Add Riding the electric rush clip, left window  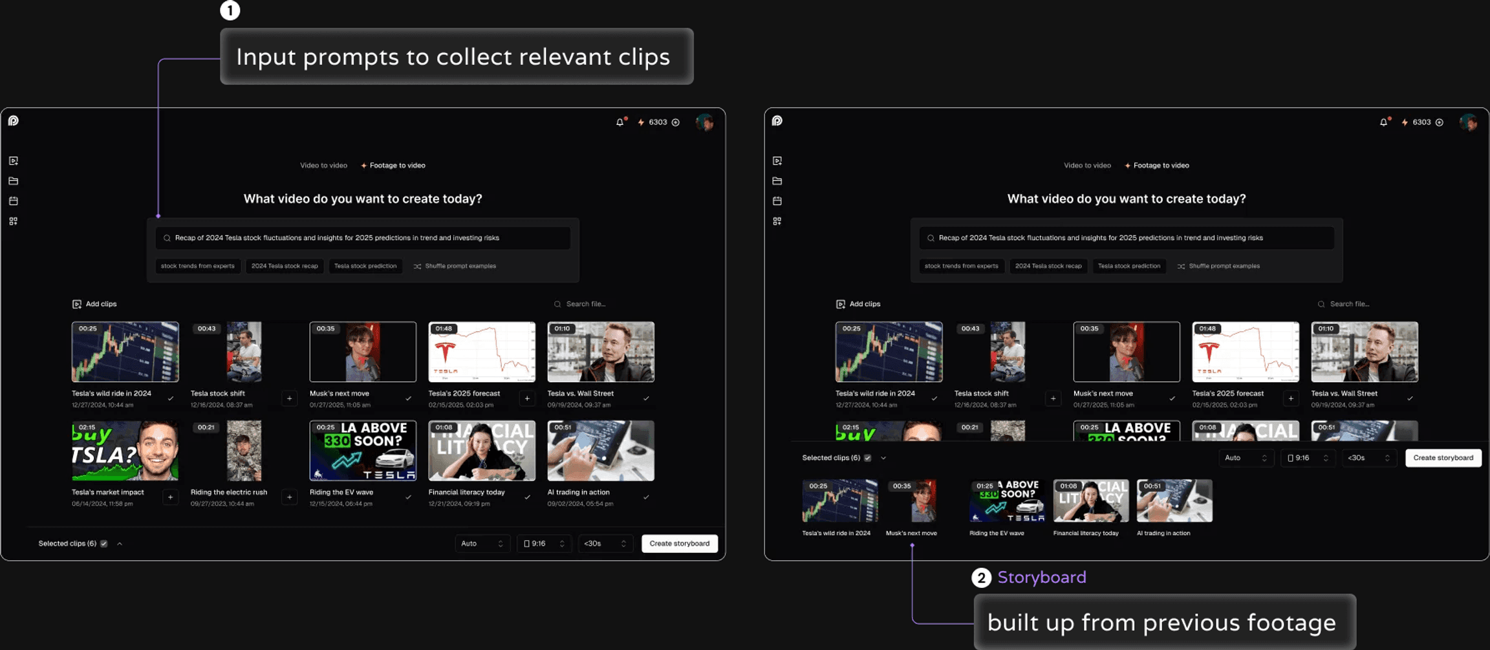[x=290, y=497]
